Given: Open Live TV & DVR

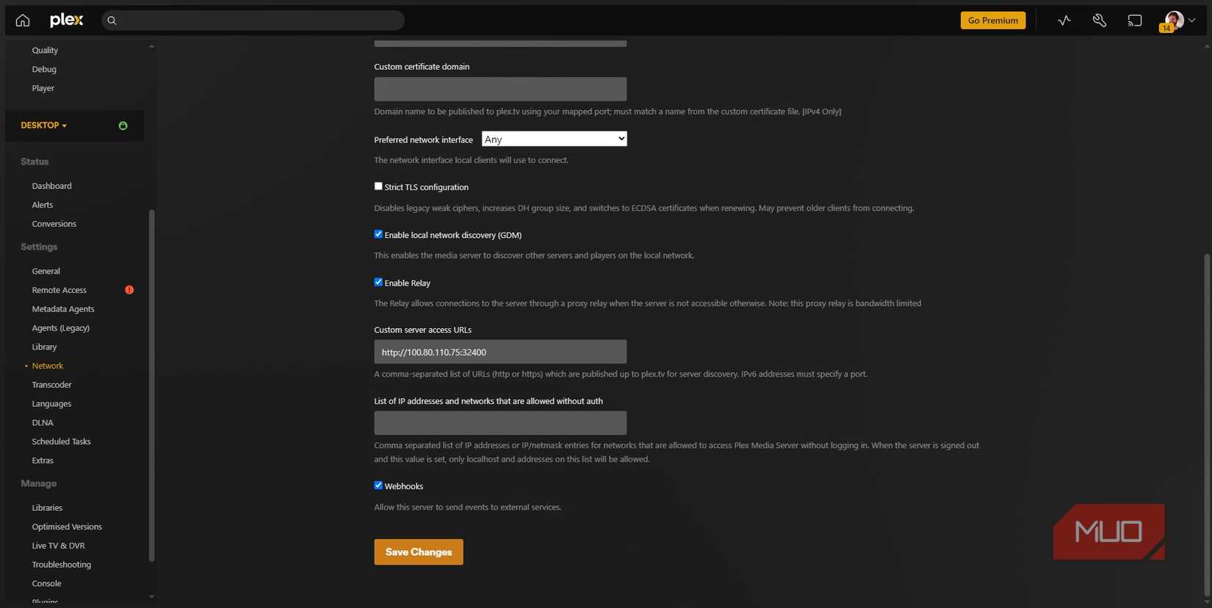Looking at the screenshot, I should (58, 546).
